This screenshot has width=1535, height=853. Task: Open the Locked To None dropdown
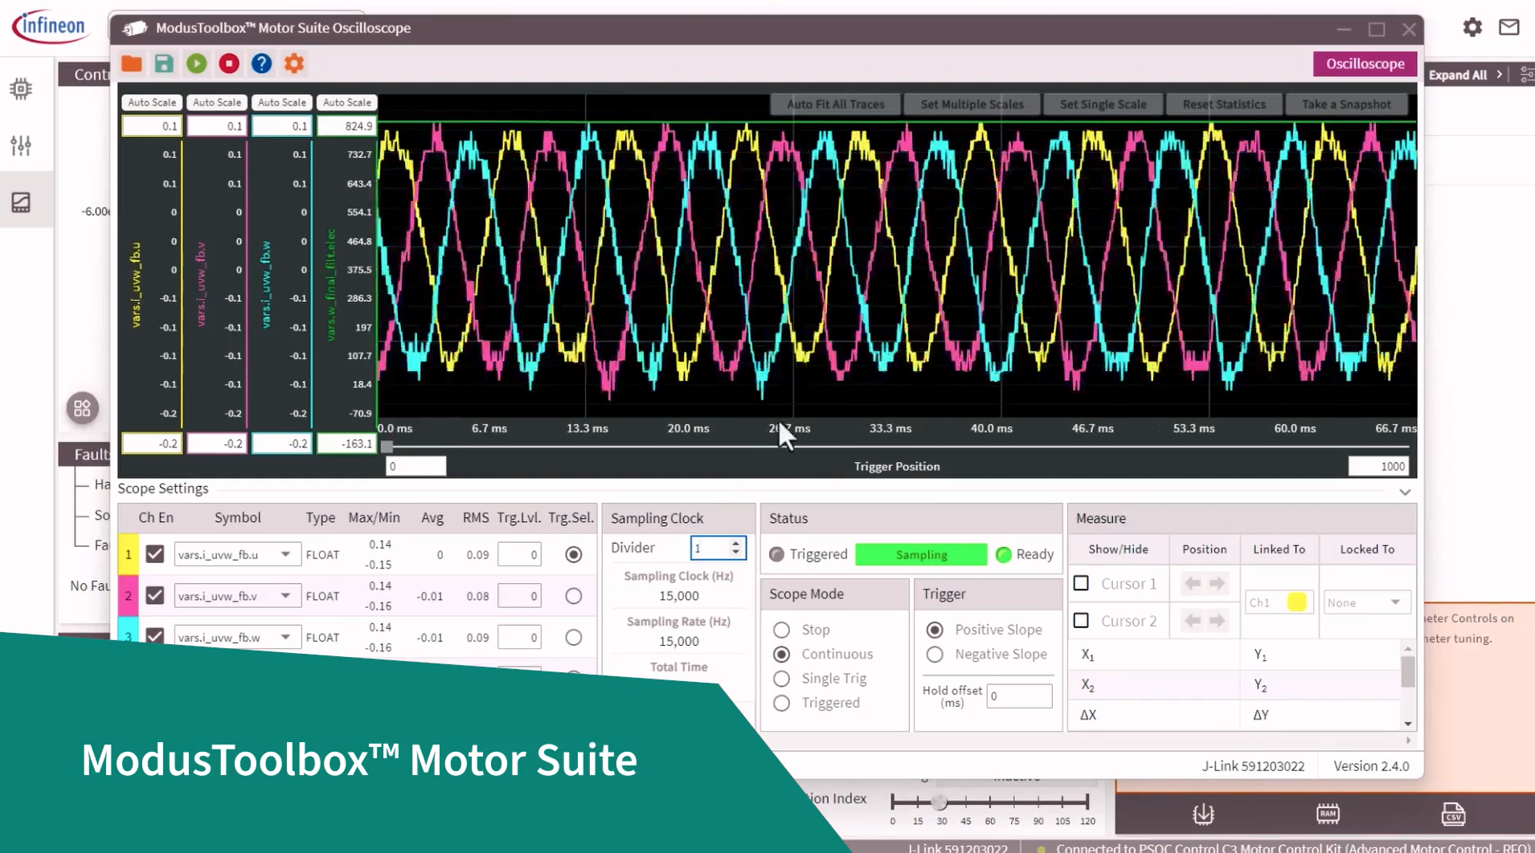click(x=1366, y=602)
